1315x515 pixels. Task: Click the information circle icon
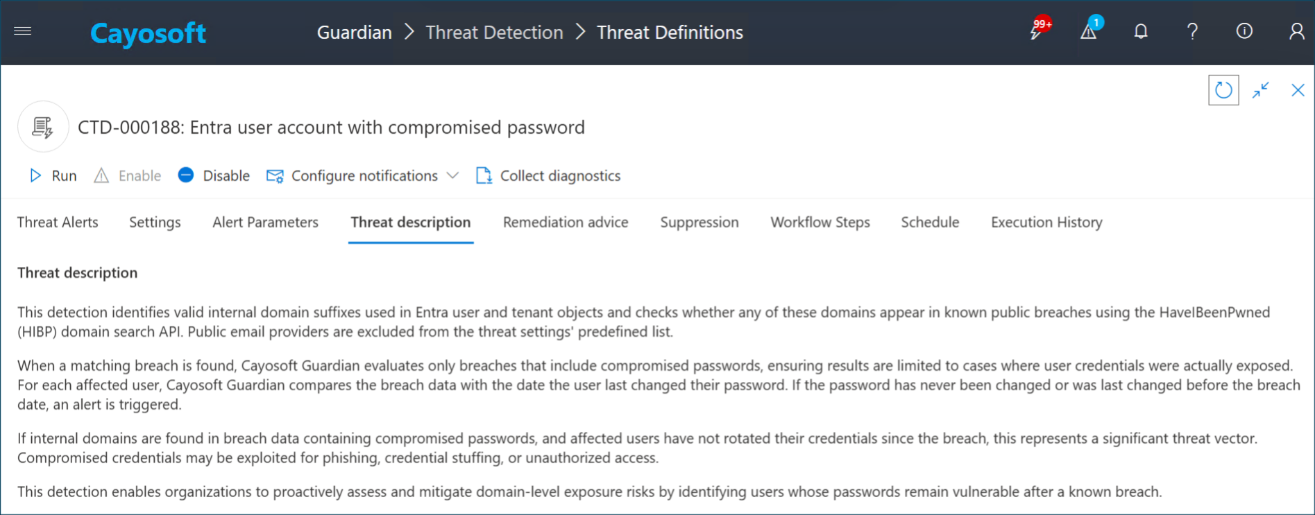click(x=1244, y=31)
